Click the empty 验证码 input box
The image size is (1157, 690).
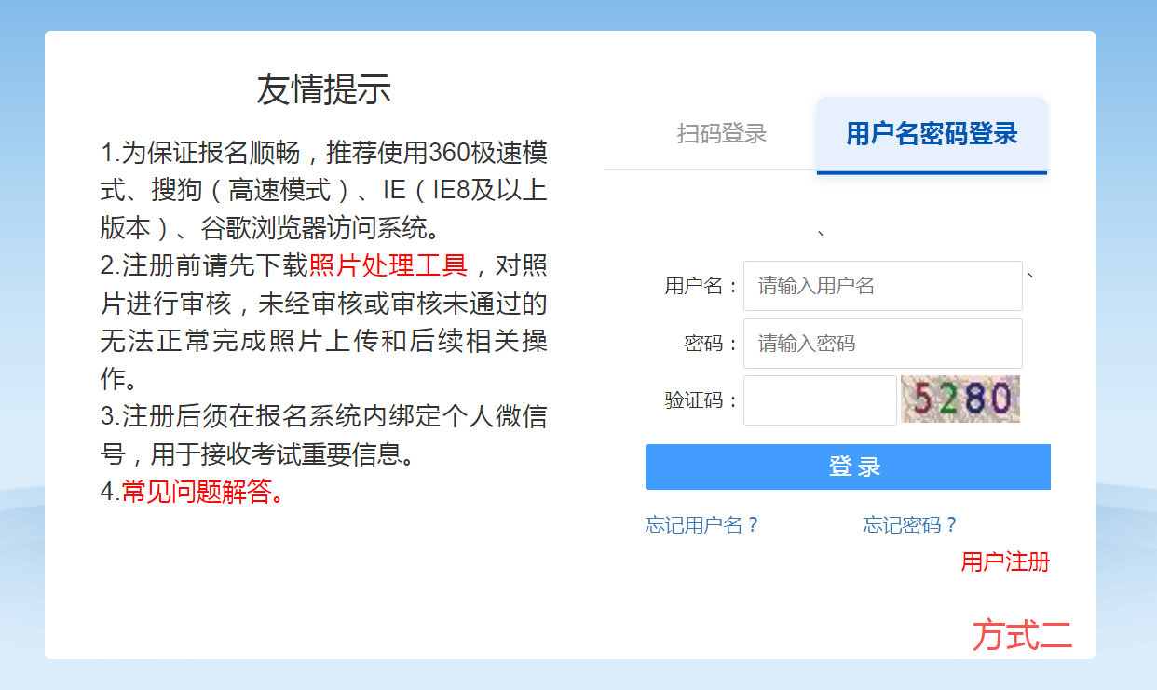[820, 400]
